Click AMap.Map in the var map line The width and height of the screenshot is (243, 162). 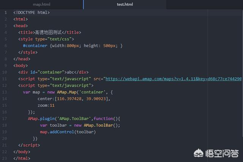click(x=67, y=92)
